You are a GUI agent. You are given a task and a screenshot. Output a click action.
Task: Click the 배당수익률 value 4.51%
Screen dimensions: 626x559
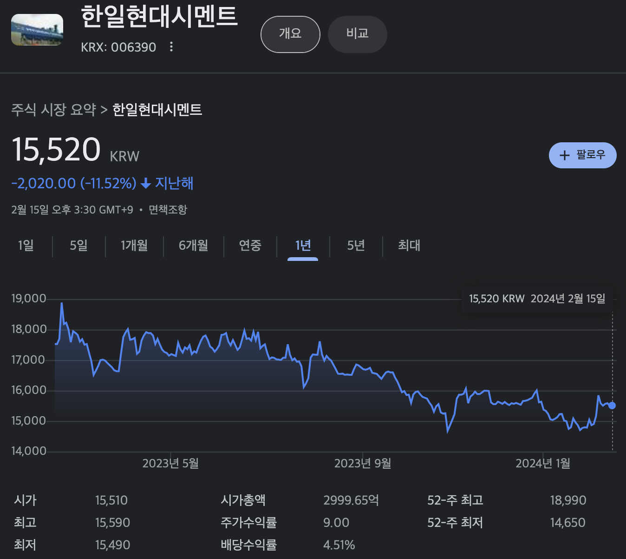[x=339, y=545]
